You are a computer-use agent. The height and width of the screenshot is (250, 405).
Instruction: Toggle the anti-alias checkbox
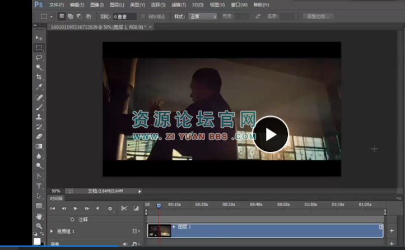143,17
